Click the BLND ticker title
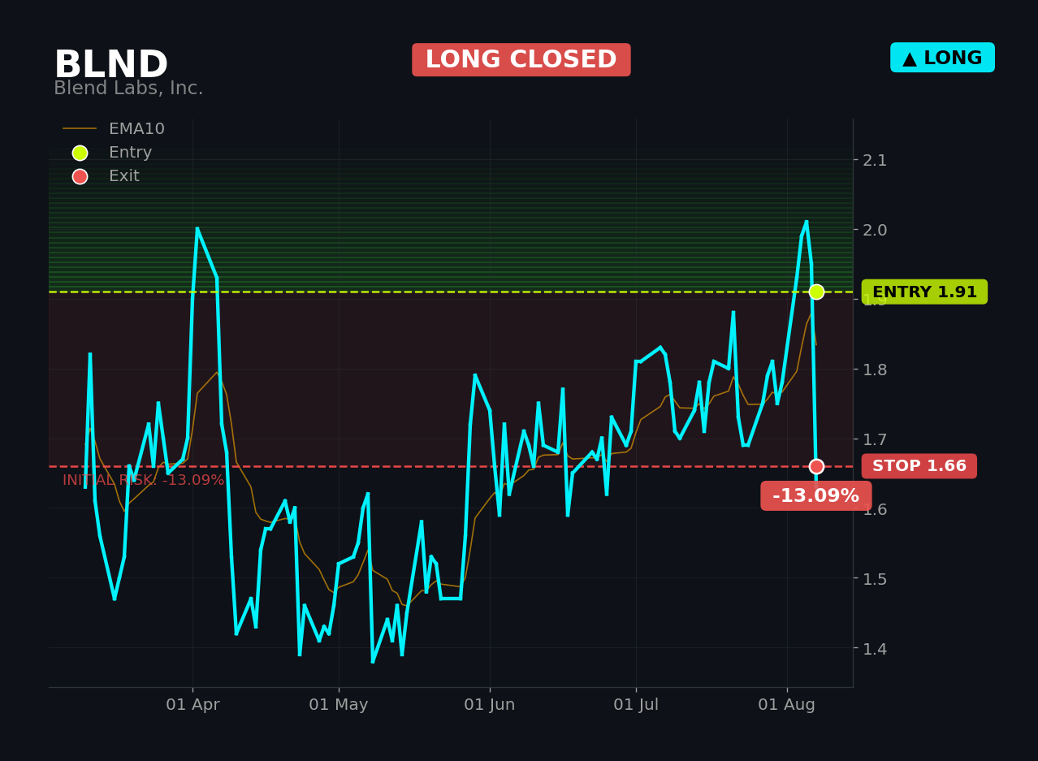Image resolution: width=1038 pixels, height=761 pixels. coord(110,66)
